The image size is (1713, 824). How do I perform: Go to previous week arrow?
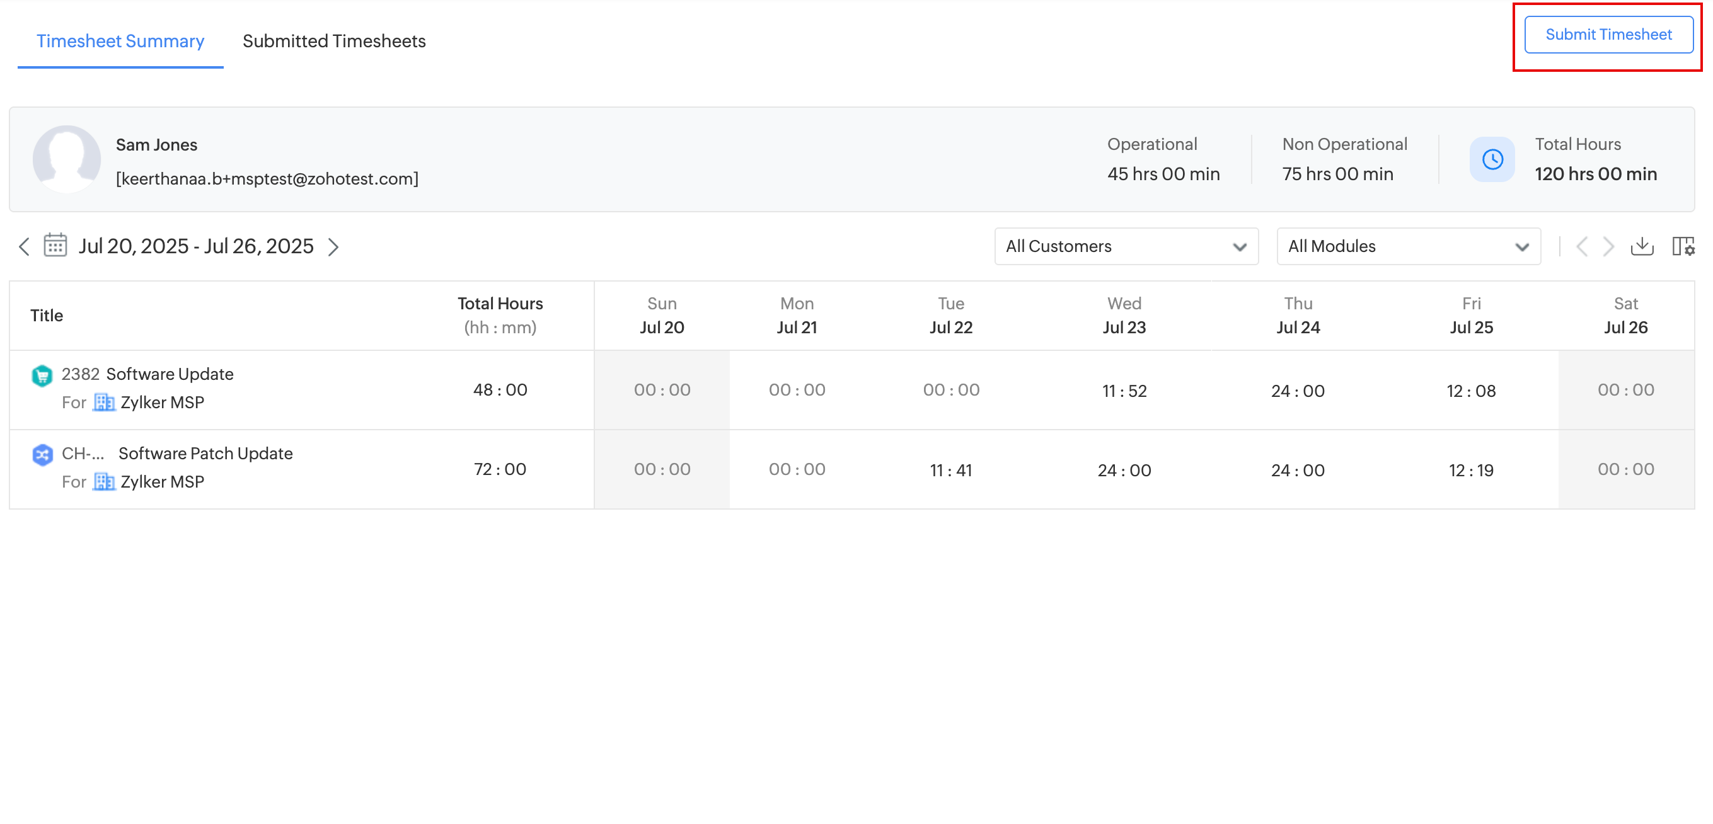pos(25,246)
